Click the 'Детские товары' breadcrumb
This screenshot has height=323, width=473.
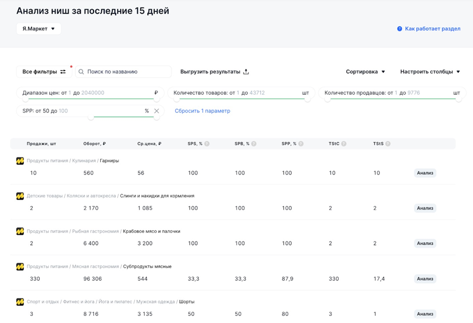coord(45,196)
